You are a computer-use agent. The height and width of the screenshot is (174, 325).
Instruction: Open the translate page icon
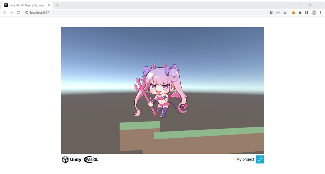(271, 12)
